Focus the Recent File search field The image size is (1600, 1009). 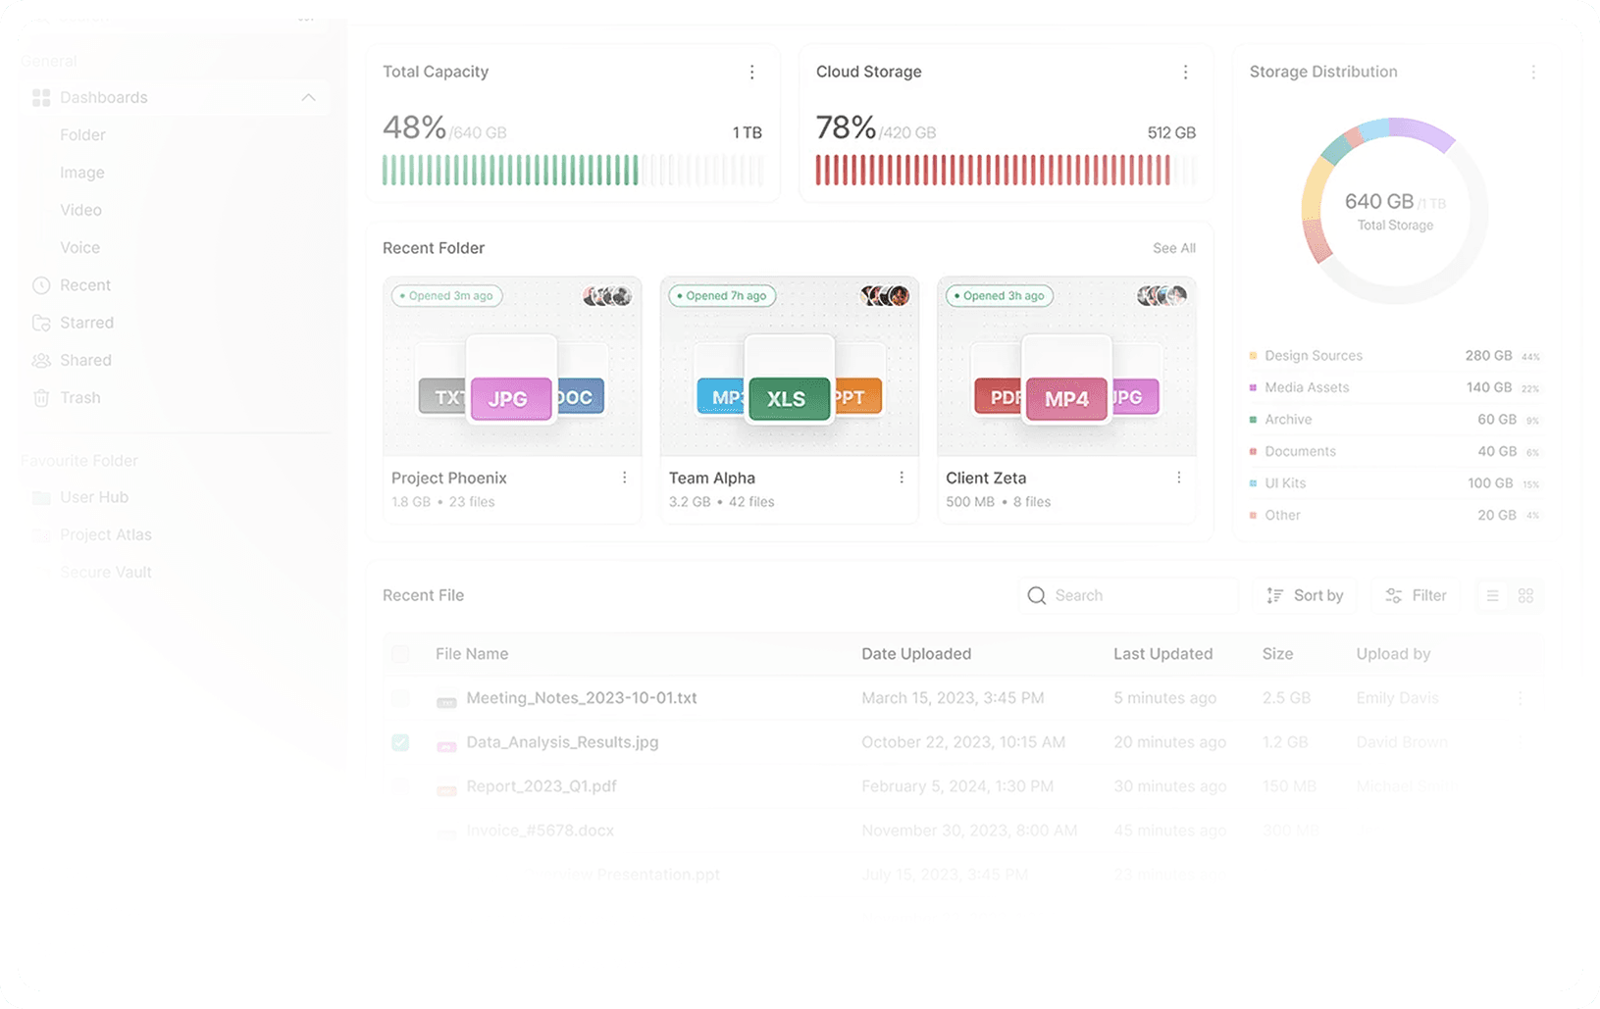point(1128,595)
